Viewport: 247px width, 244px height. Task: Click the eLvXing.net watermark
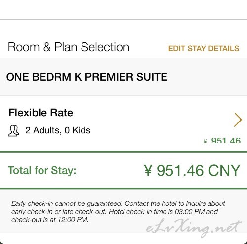[x=194, y=227]
